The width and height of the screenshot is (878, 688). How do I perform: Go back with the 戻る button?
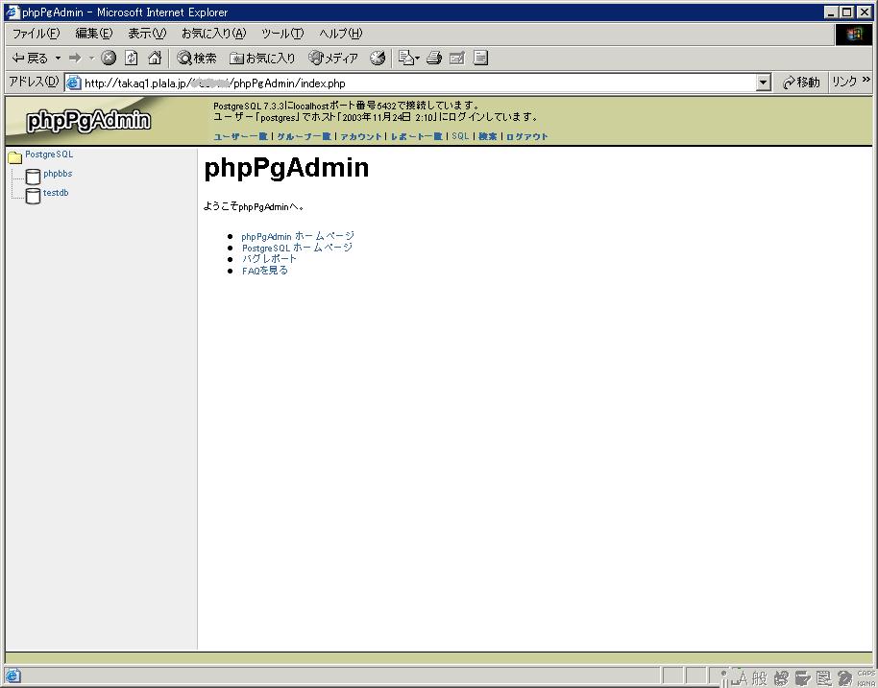coord(30,58)
